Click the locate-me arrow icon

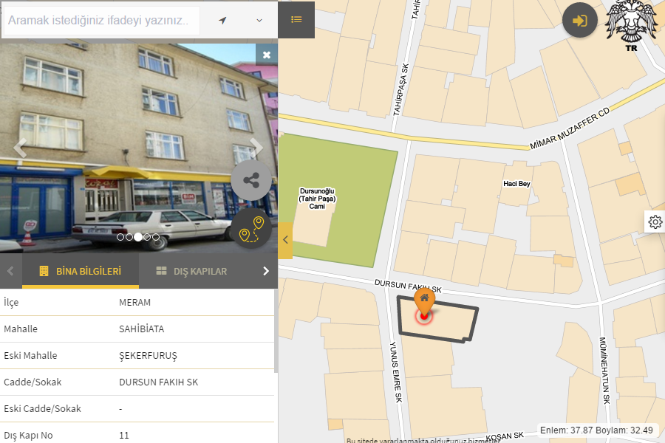[222, 20]
